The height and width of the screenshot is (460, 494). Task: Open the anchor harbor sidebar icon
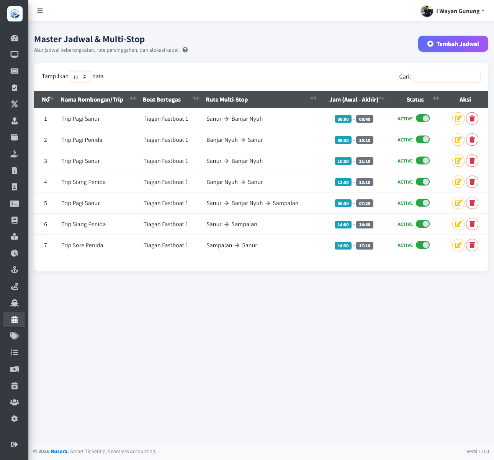click(x=14, y=269)
